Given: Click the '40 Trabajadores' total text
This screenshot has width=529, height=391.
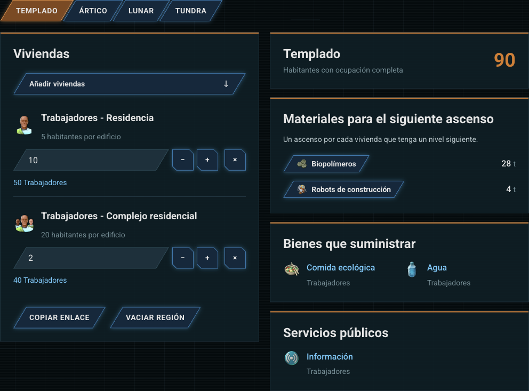Looking at the screenshot, I should click(x=40, y=281).
